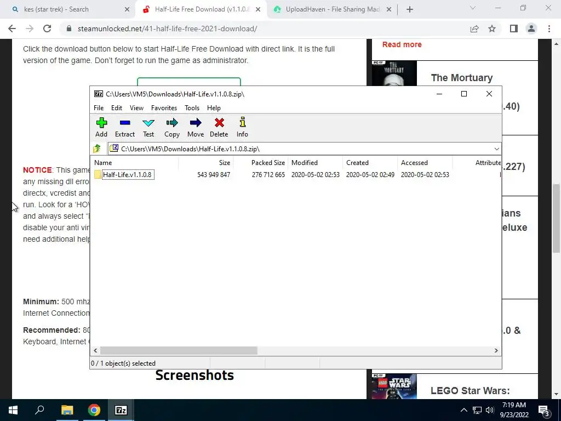The image size is (561, 421).
Task: Close the Half-Life Free Download tab
Action: 258,10
